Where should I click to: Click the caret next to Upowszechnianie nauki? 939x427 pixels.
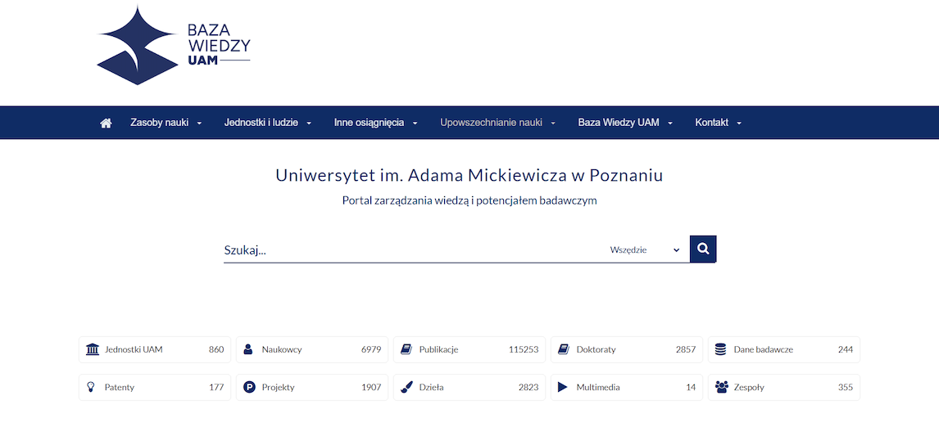(x=553, y=124)
